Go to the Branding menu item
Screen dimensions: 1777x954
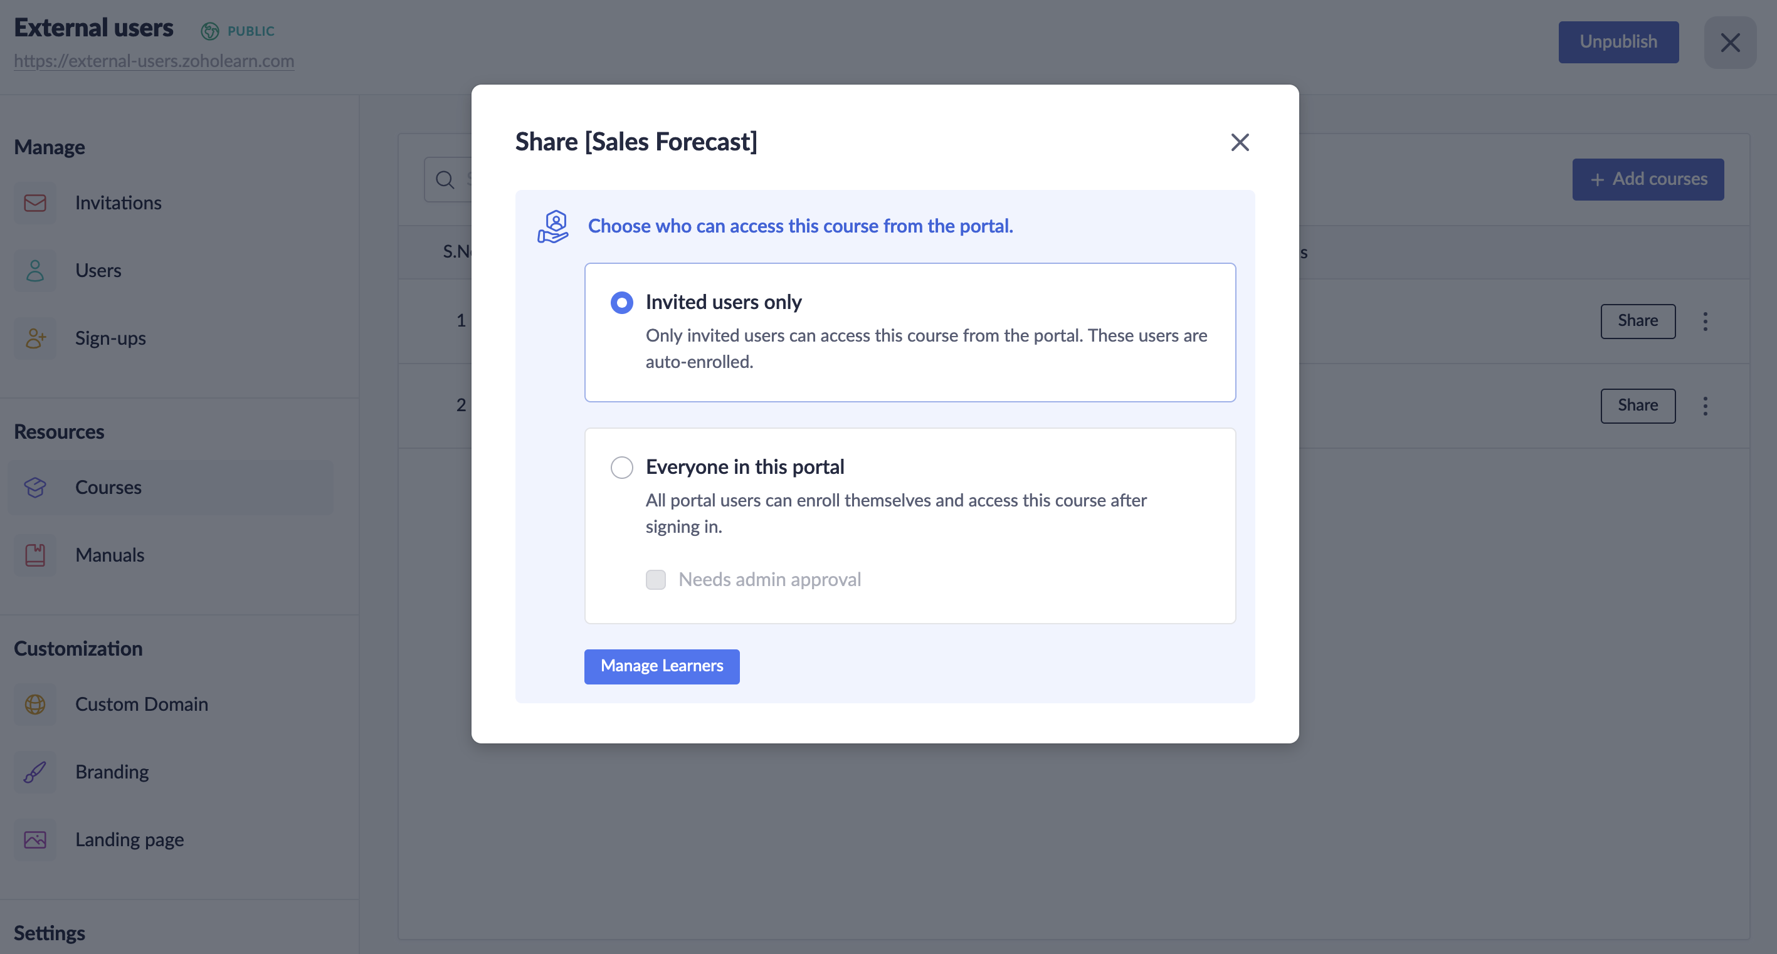click(112, 771)
